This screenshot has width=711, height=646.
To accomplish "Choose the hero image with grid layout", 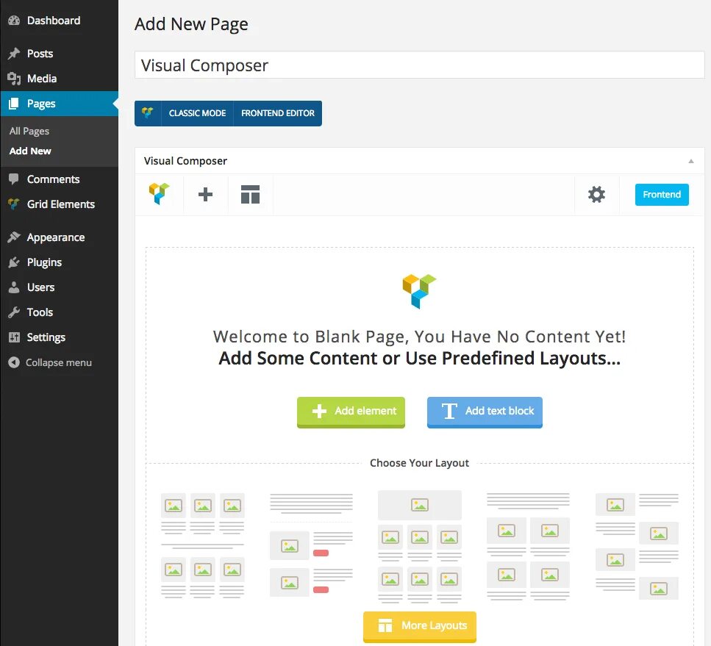I will (x=419, y=546).
